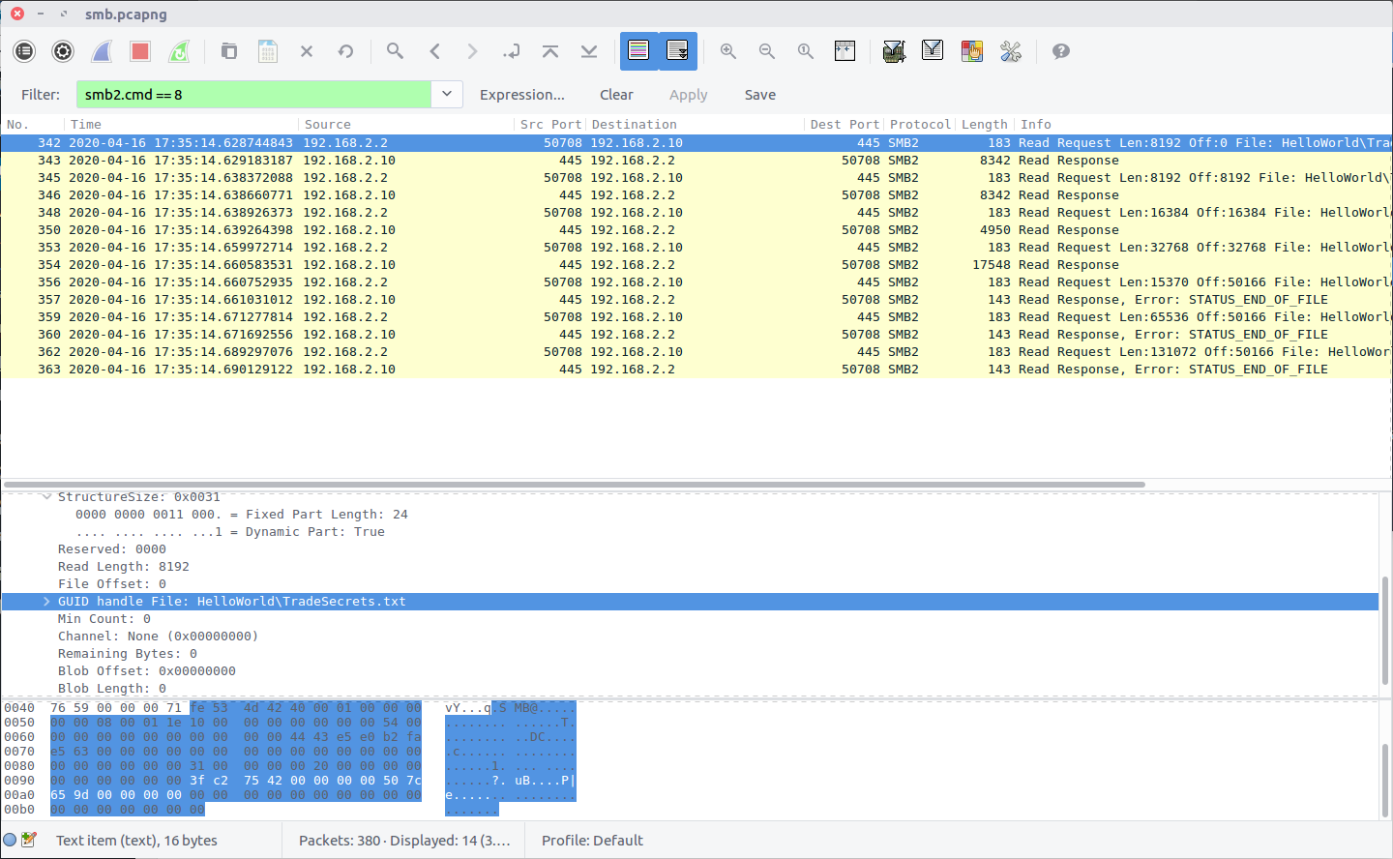
Task: Go to the first packet
Action: (x=550, y=51)
